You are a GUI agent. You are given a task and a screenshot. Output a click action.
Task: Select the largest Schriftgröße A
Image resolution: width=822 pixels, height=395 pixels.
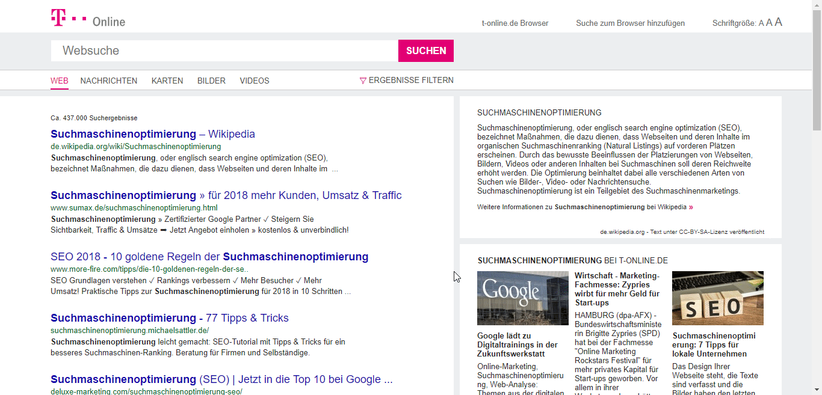click(x=778, y=22)
